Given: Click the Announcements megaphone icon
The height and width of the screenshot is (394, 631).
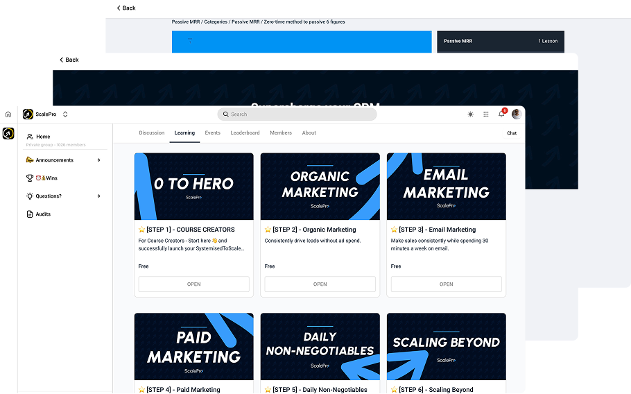Looking at the screenshot, I should pos(30,160).
